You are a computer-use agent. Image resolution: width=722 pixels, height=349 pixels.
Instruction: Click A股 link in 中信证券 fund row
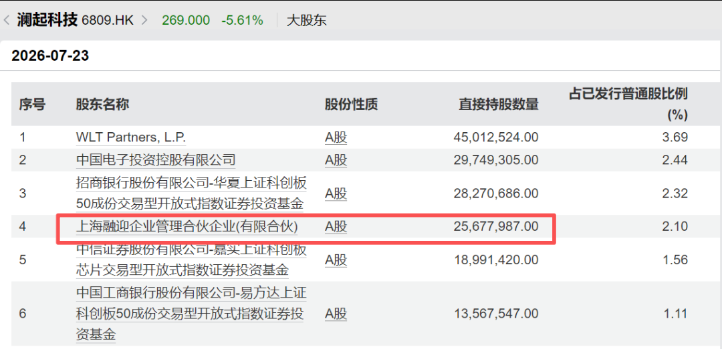(x=336, y=260)
